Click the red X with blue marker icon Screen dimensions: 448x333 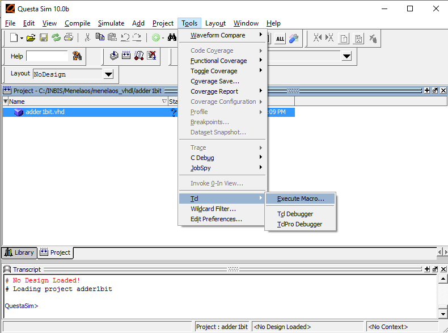click(373, 39)
